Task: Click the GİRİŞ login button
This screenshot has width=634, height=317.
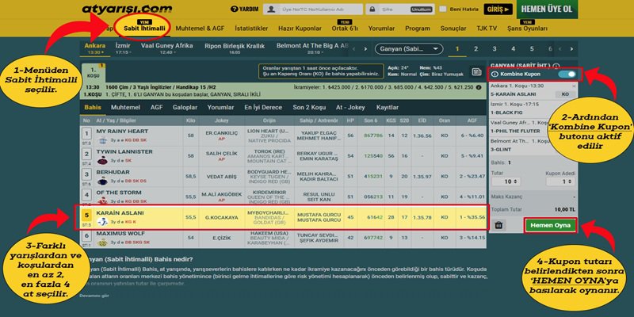Action: 498,10
